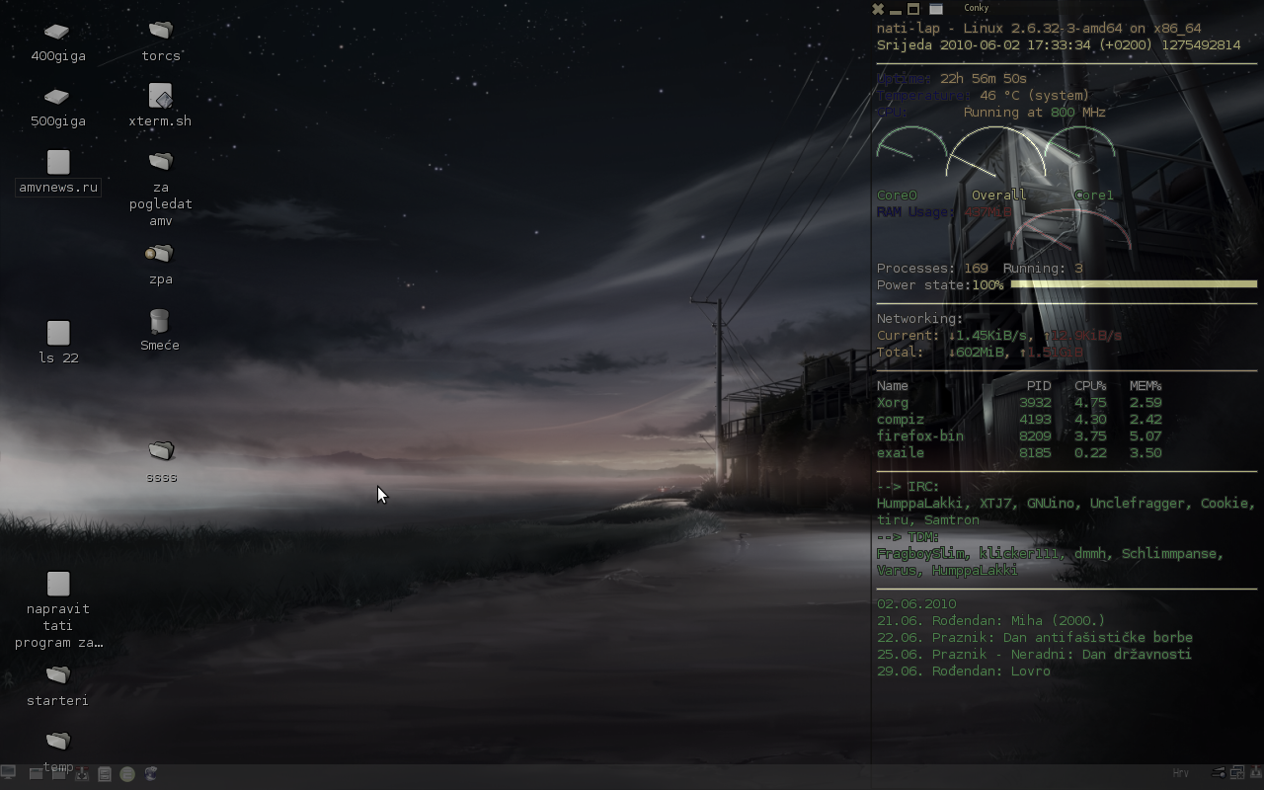Screen dimensions: 1264x790
Task: Select the amvnews.ru file icon
Action: (58, 162)
